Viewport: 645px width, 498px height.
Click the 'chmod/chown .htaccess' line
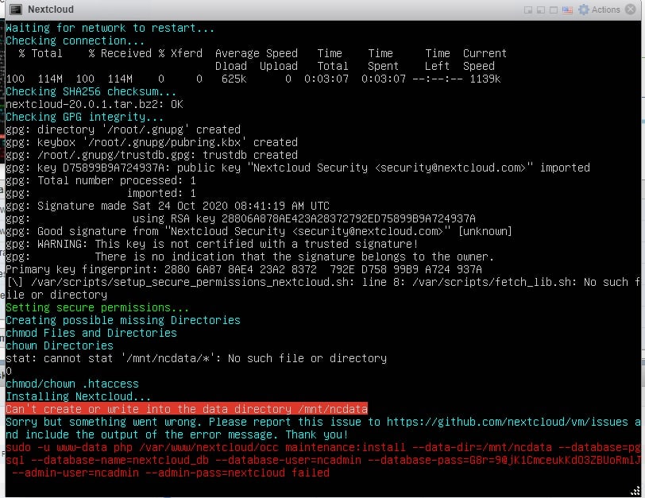point(72,384)
